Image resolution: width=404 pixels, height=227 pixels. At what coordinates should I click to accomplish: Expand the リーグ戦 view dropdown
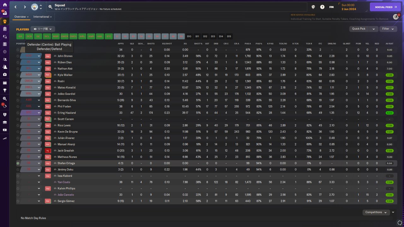pos(43,29)
